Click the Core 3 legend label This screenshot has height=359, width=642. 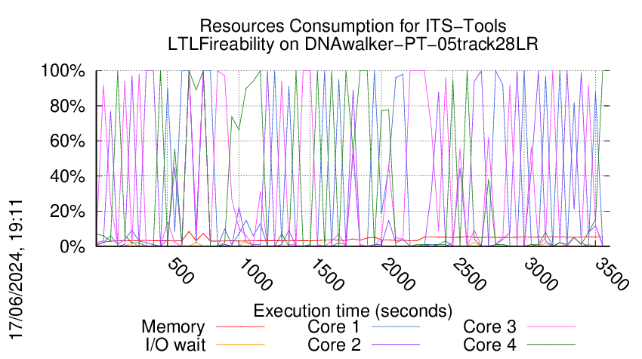[489, 327]
